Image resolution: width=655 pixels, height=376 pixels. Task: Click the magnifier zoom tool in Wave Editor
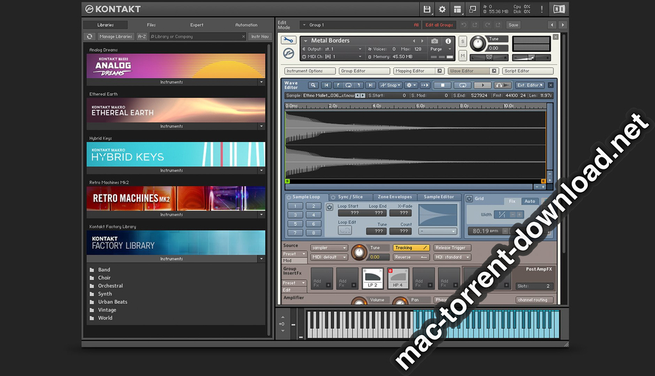tap(313, 85)
